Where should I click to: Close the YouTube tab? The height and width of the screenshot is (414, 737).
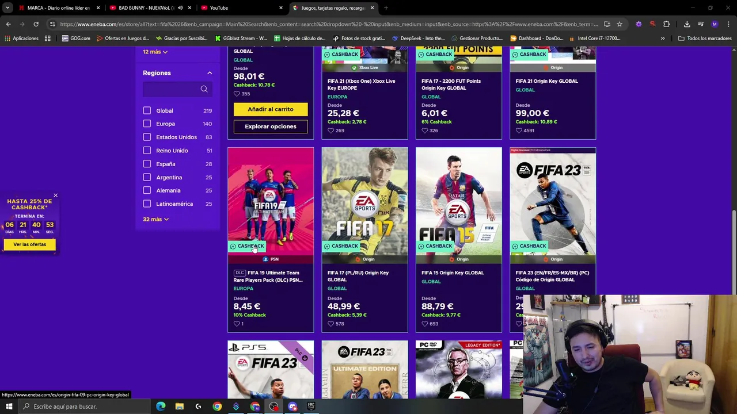[x=281, y=7]
